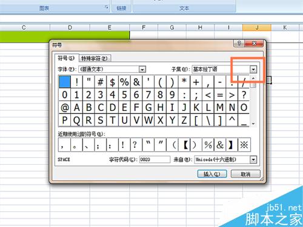Click the help question mark button in dialog
The image size is (303, 227).
(239, 43)
